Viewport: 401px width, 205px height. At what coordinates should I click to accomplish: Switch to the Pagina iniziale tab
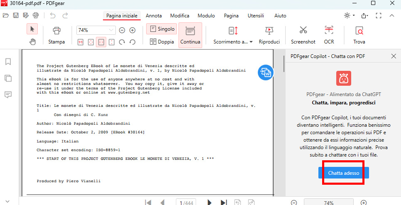tap(122, 16)
